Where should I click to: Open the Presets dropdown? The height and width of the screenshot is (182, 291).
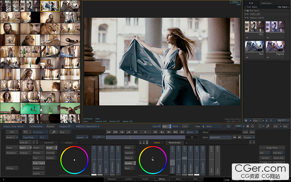249,137
